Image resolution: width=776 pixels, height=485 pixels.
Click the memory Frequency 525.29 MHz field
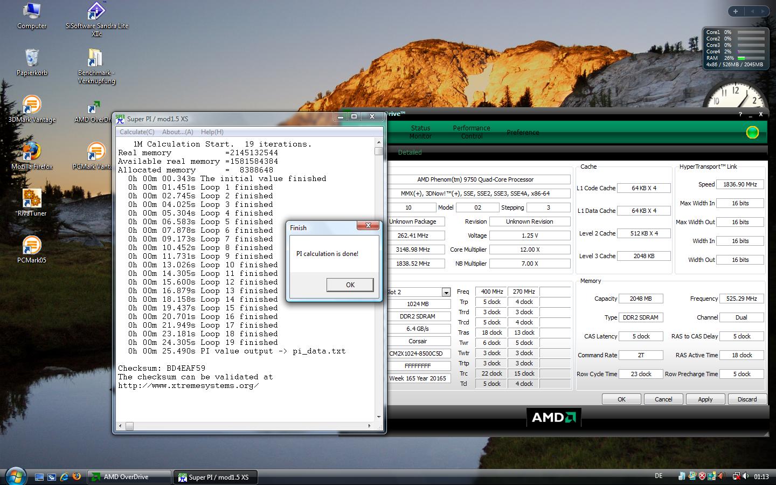[x=742, y=299]
